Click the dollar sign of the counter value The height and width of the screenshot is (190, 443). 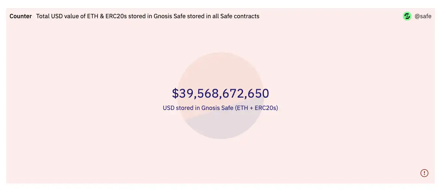click(175, 93)
